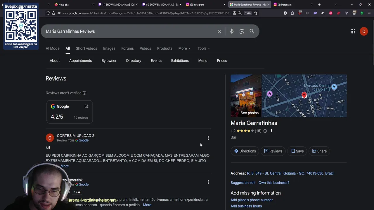The image size is (374, 210).
Task: Bookmark this page with star icon
Action: pos(256,13)
